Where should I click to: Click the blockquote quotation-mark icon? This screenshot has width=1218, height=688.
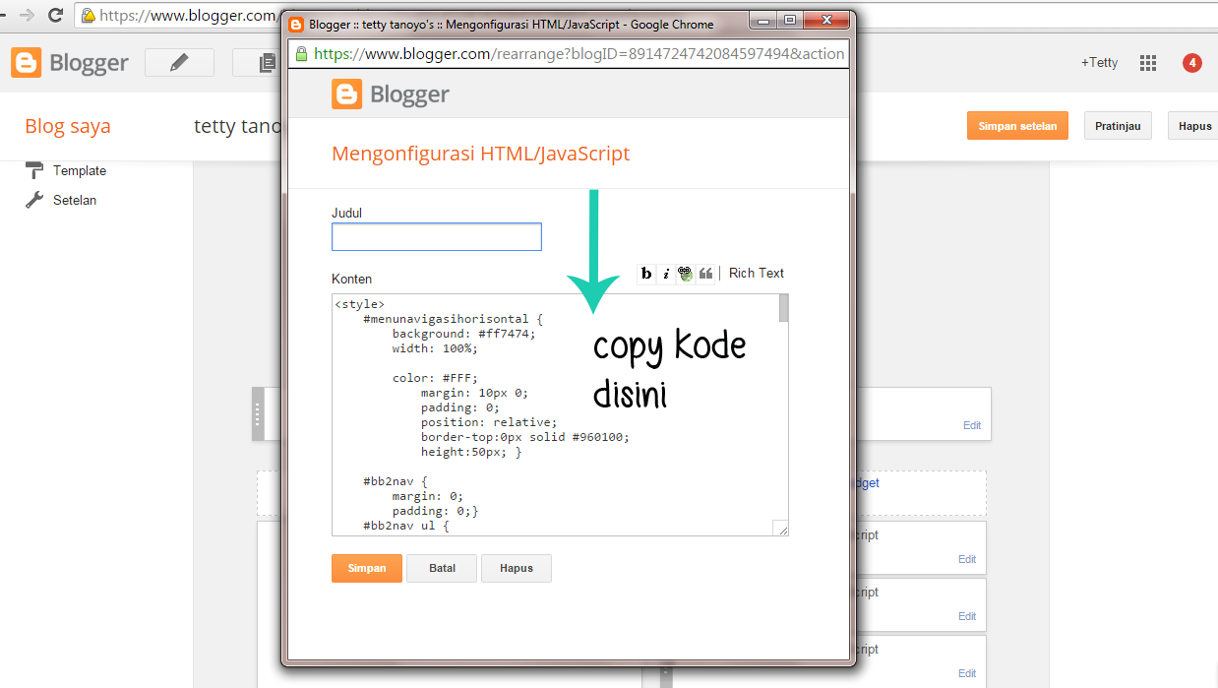tap(705, 274)
